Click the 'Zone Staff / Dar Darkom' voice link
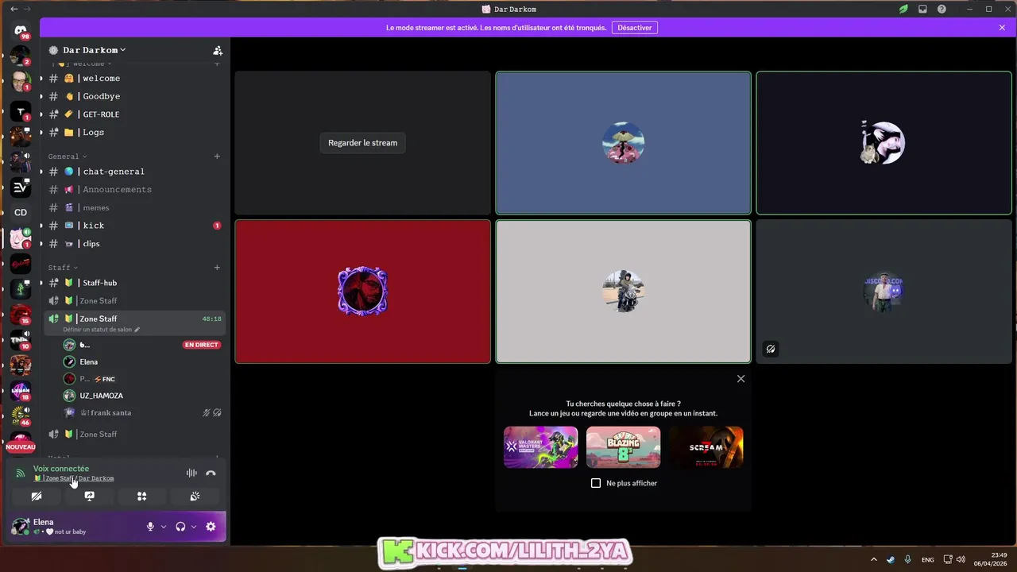Image resolution: width=1017 pixels, height=572 pixels. (74, 478)
